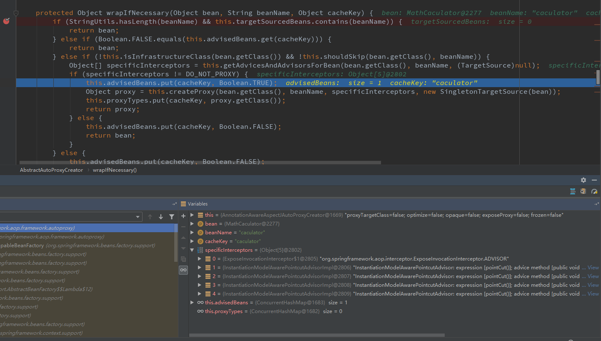Click the breakpoint icon in the editor gutter
Viewport: 601px width, 341px height.
pyautogui.click(x=6, y=21)
